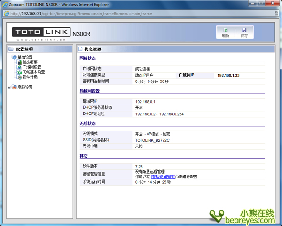
Task: Follow the 管理访问列表 hyperlink
Action: pos(163,177)
